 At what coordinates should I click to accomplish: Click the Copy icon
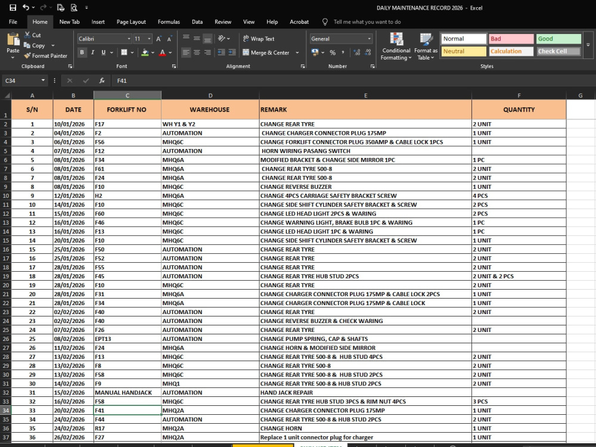(27, 45)
